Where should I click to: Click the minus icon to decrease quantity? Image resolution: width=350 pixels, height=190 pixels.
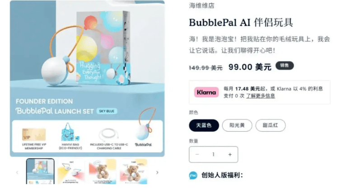(x=197, y=154)
